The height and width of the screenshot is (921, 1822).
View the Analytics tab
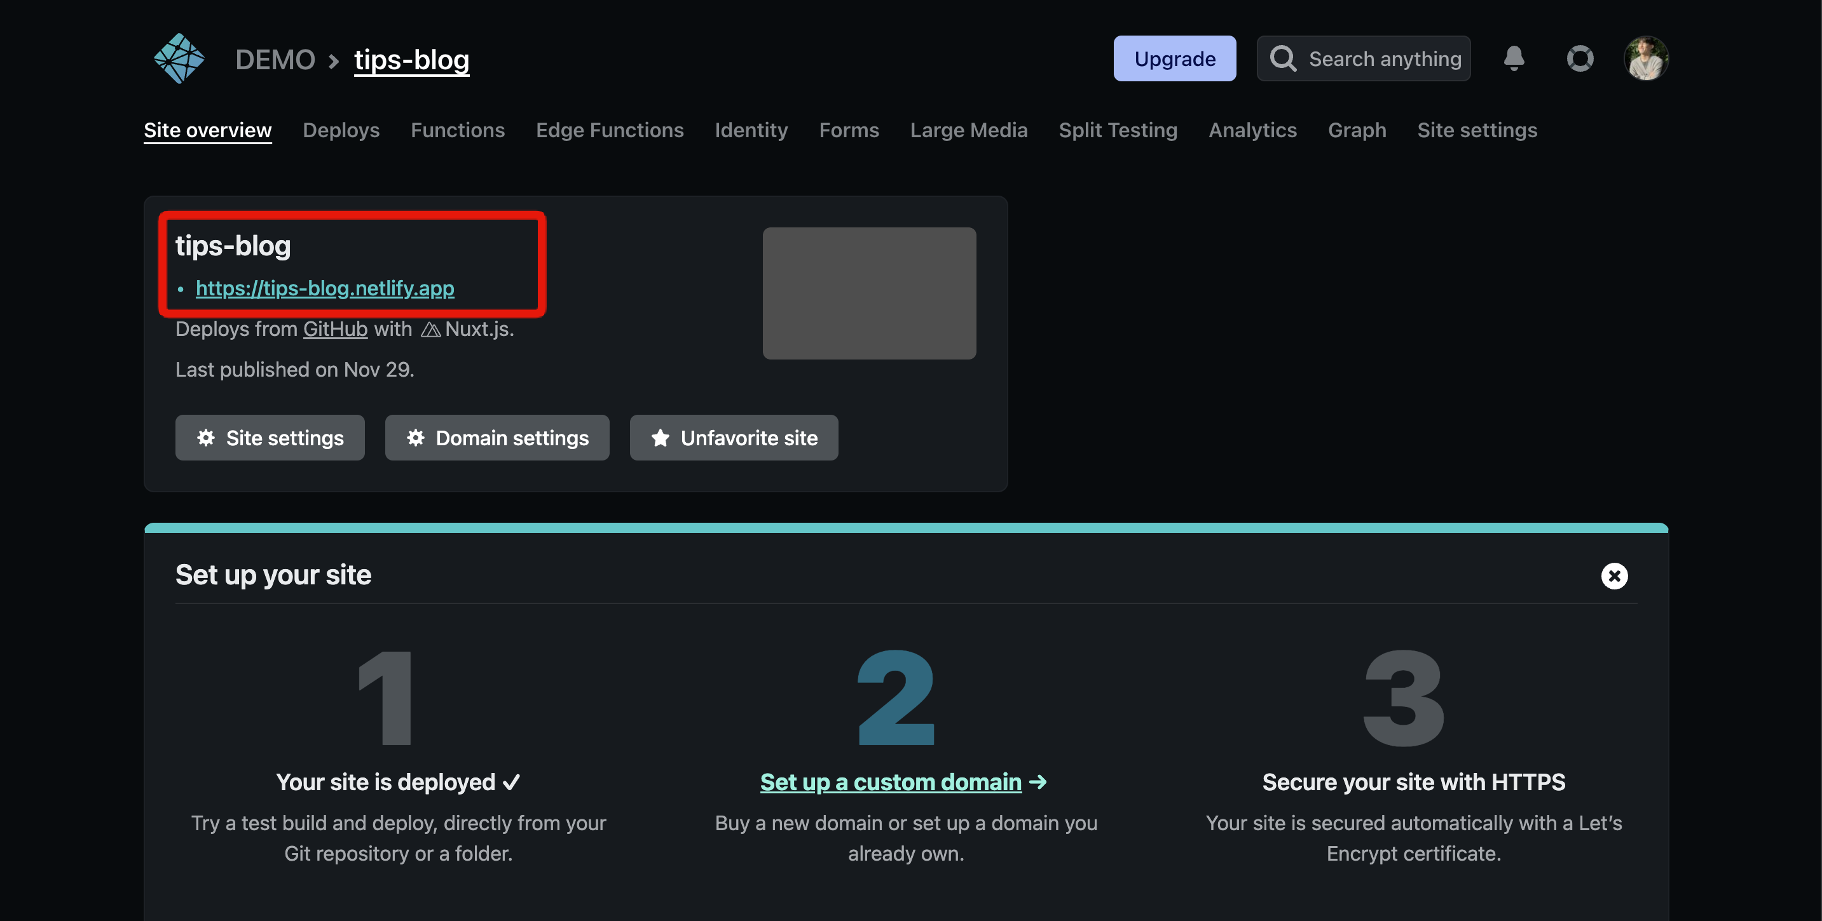[1252, 130]
